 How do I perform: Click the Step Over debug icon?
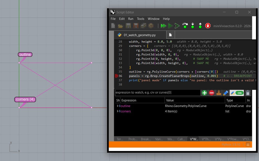click(185, 26)
